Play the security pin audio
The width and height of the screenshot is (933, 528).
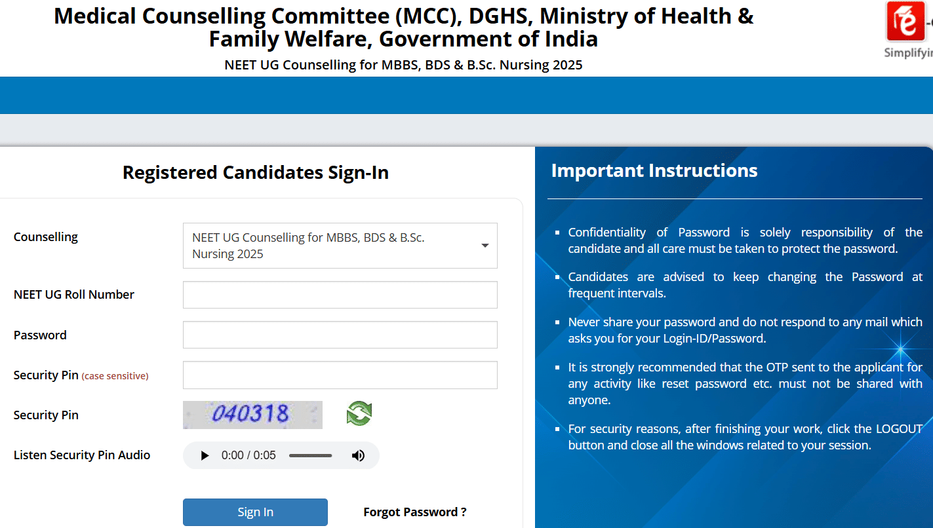pyautogui.click(x=204, y=455)
